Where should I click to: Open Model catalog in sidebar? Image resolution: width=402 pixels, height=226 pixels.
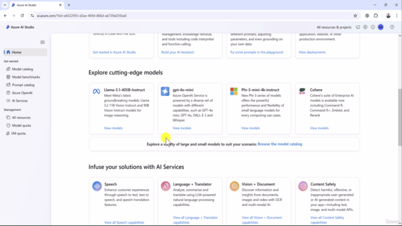(x=23, y=69)
